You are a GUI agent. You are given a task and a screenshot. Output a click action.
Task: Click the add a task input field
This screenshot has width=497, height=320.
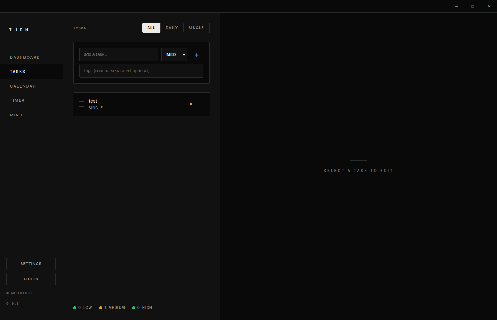118,54
